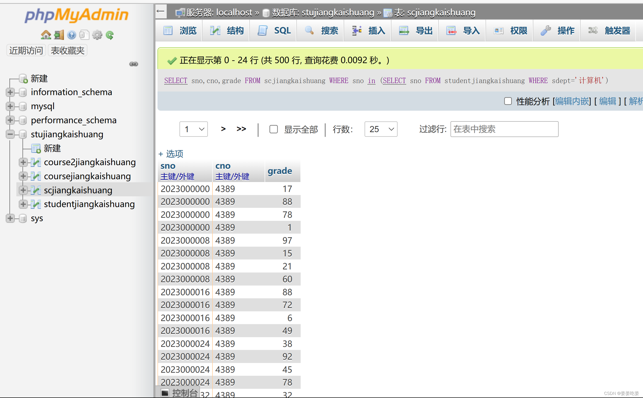Open navigation panel settings gear icon
This screenshot has width=643, height=398.
[97, 35]
